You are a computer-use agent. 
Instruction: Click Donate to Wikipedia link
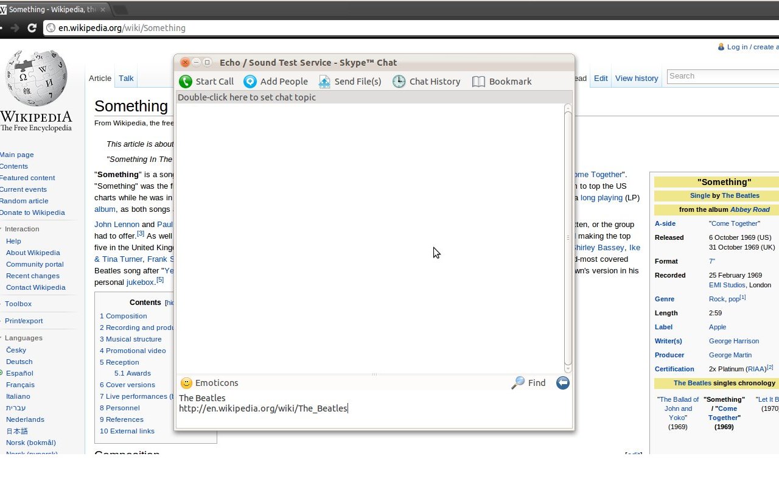(x=32, y=212)
